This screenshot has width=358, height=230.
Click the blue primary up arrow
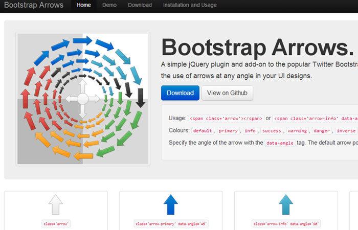click(x=170, y=204)
